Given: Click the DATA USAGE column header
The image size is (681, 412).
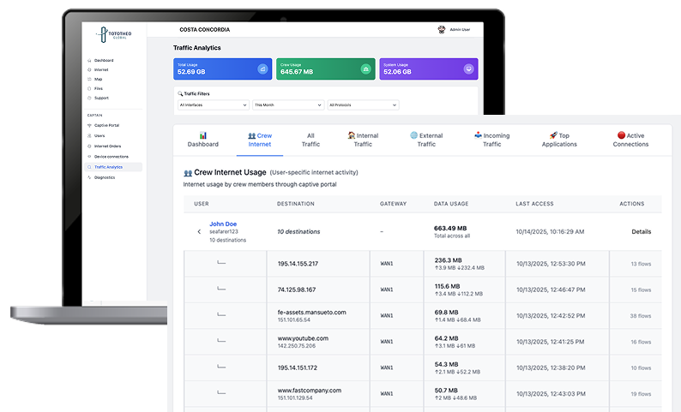Looking at the screenshot, I should point(451,203).
